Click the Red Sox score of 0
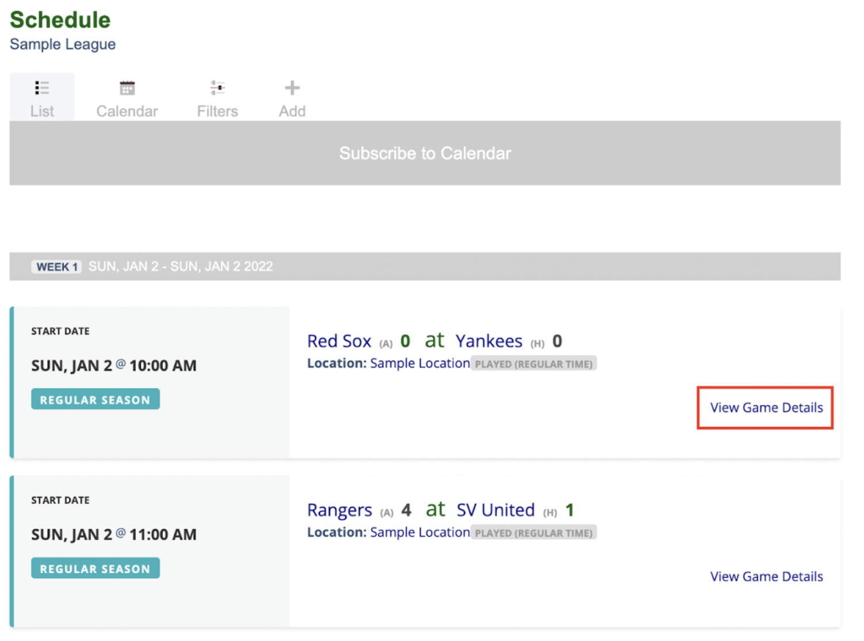Image resolution: width=864 pixels, height=641 pixels. pos(405,341)
